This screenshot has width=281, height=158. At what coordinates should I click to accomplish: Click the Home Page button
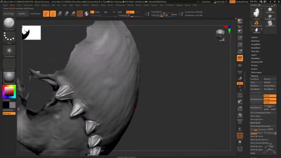[x=9, y=14]
